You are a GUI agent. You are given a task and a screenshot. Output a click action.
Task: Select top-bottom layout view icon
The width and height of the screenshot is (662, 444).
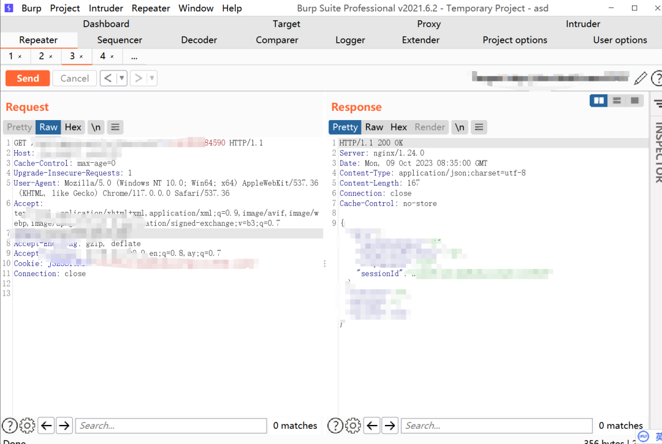click(617, 101)
